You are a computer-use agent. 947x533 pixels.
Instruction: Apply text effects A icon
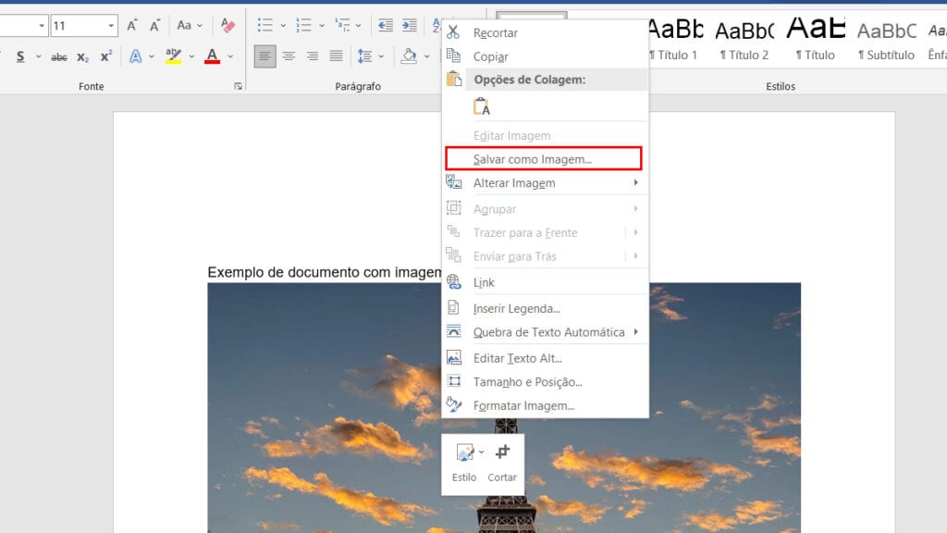click(136, 56)
